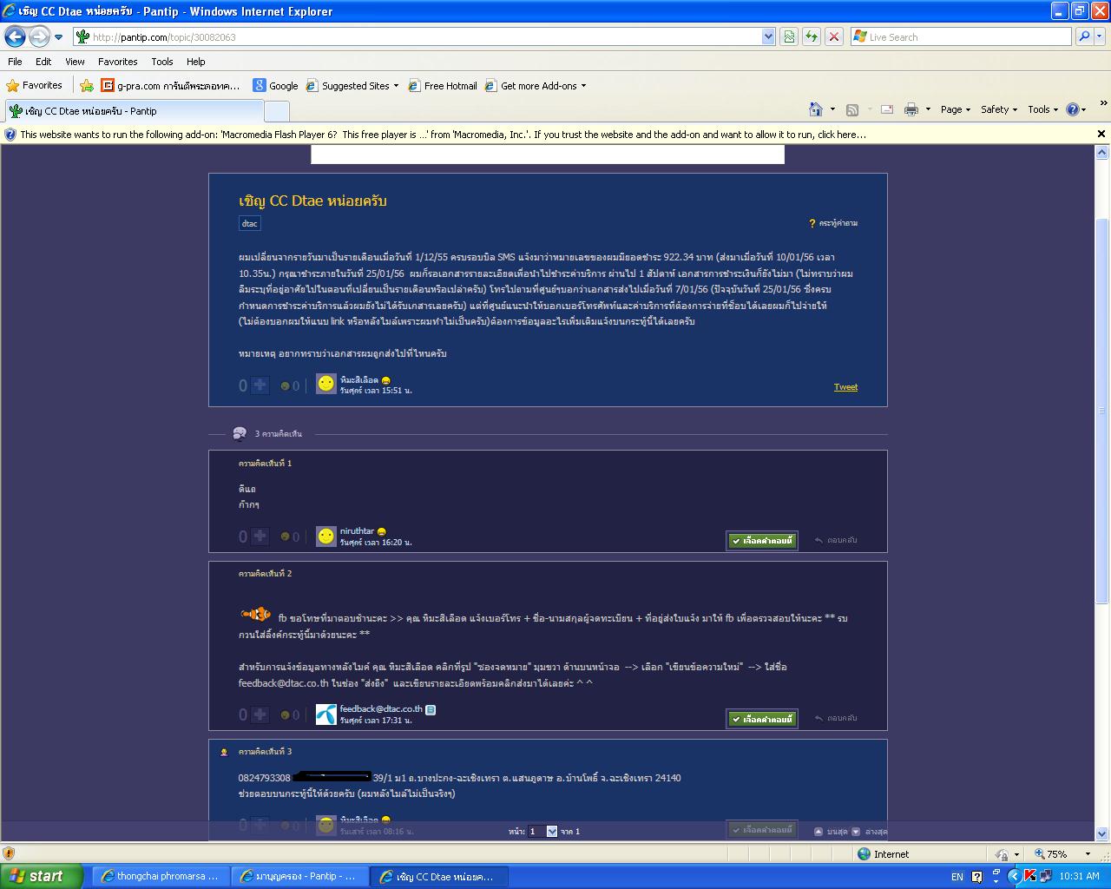Click the EN language indicator in tray
The image size is (1111, 889).
(x=957, y=877)
